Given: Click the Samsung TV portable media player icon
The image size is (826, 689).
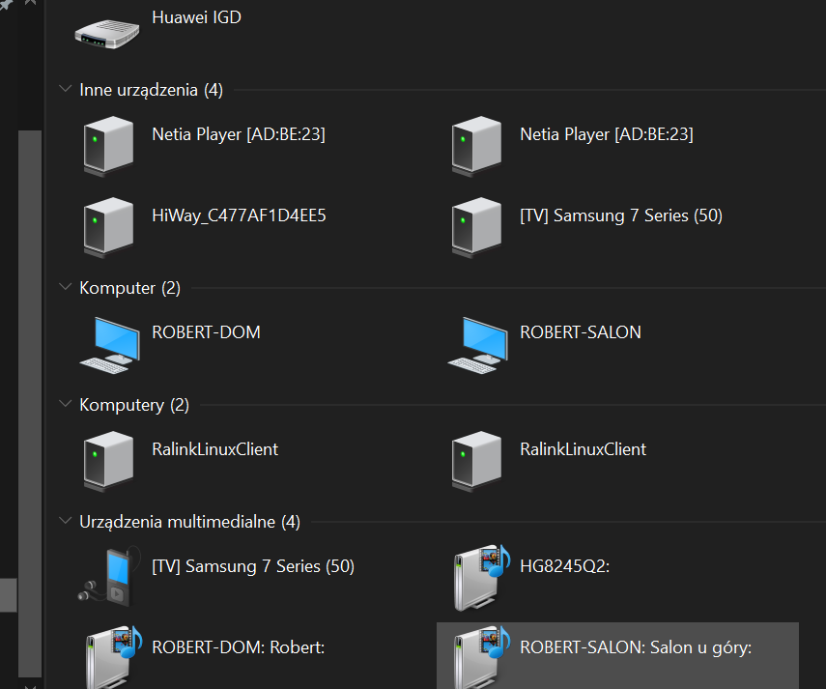Looking at the screenshot, I should [x=109, y=576].
